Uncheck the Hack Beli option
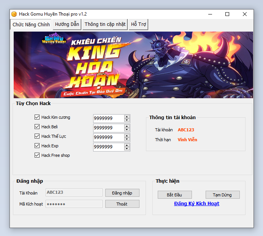 [x=37, y=127]
